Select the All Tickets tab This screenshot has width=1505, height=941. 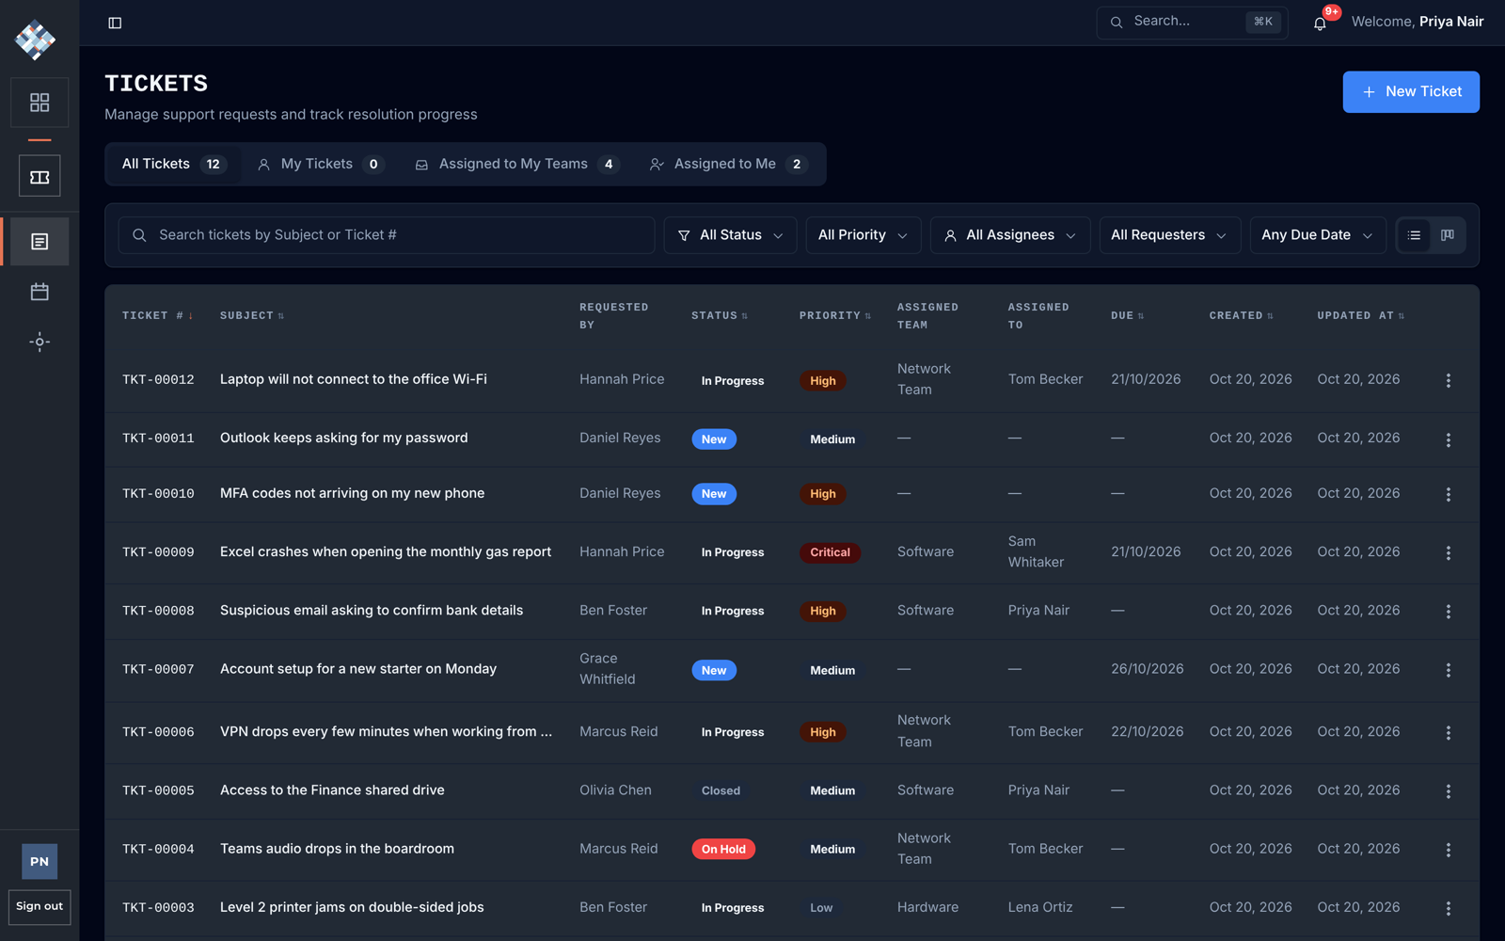pyautogui.click(x=174, y=164)
